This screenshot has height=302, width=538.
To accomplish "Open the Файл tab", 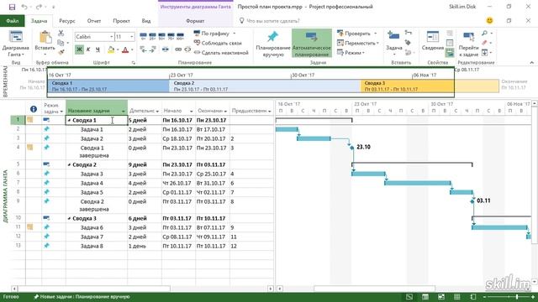I will [x=12, y=21].
